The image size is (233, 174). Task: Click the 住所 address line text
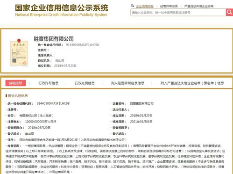73,140
